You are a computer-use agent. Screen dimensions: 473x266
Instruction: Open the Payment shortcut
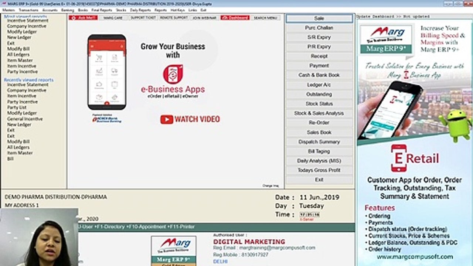(319, 66)
